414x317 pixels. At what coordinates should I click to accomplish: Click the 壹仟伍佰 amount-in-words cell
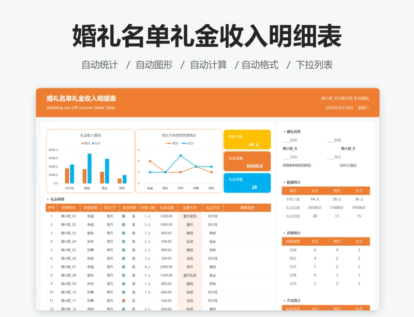coord(190,275)
